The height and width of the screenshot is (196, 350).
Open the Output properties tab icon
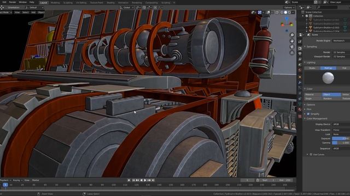point(300,54)
